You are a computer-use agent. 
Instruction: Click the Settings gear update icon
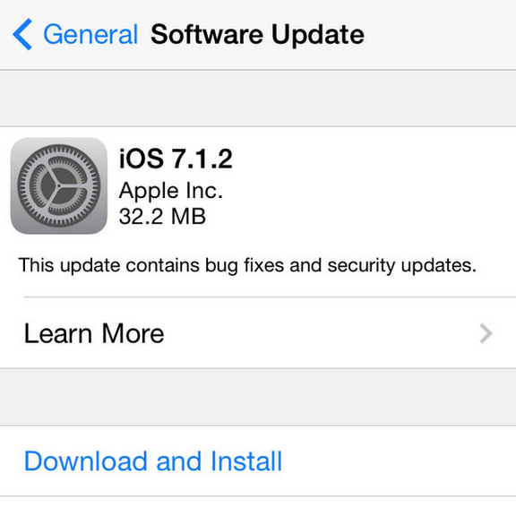(x=59, y=185)
